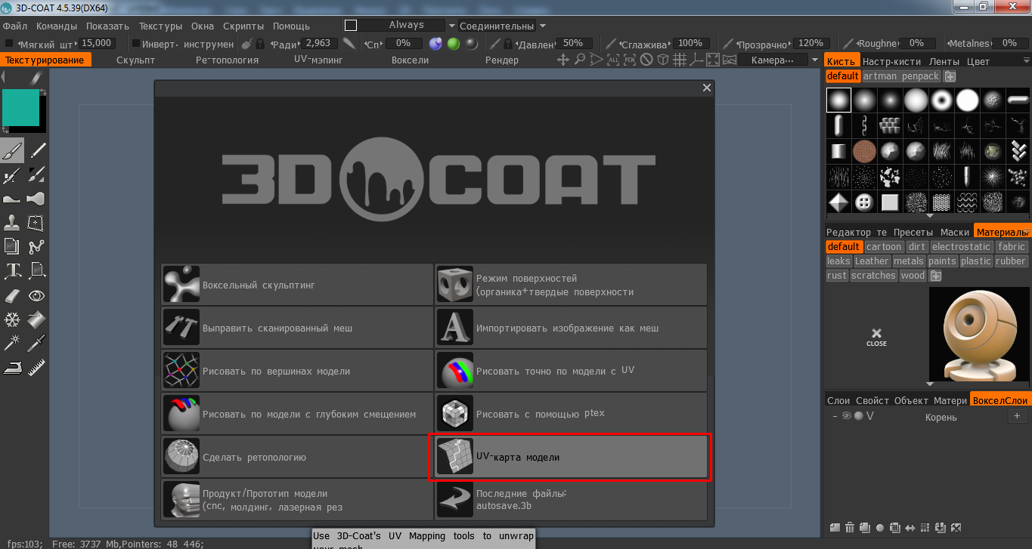1032x549 pixels.
Task: Click the teal foreground color swatch
Action: pos(20,107)
